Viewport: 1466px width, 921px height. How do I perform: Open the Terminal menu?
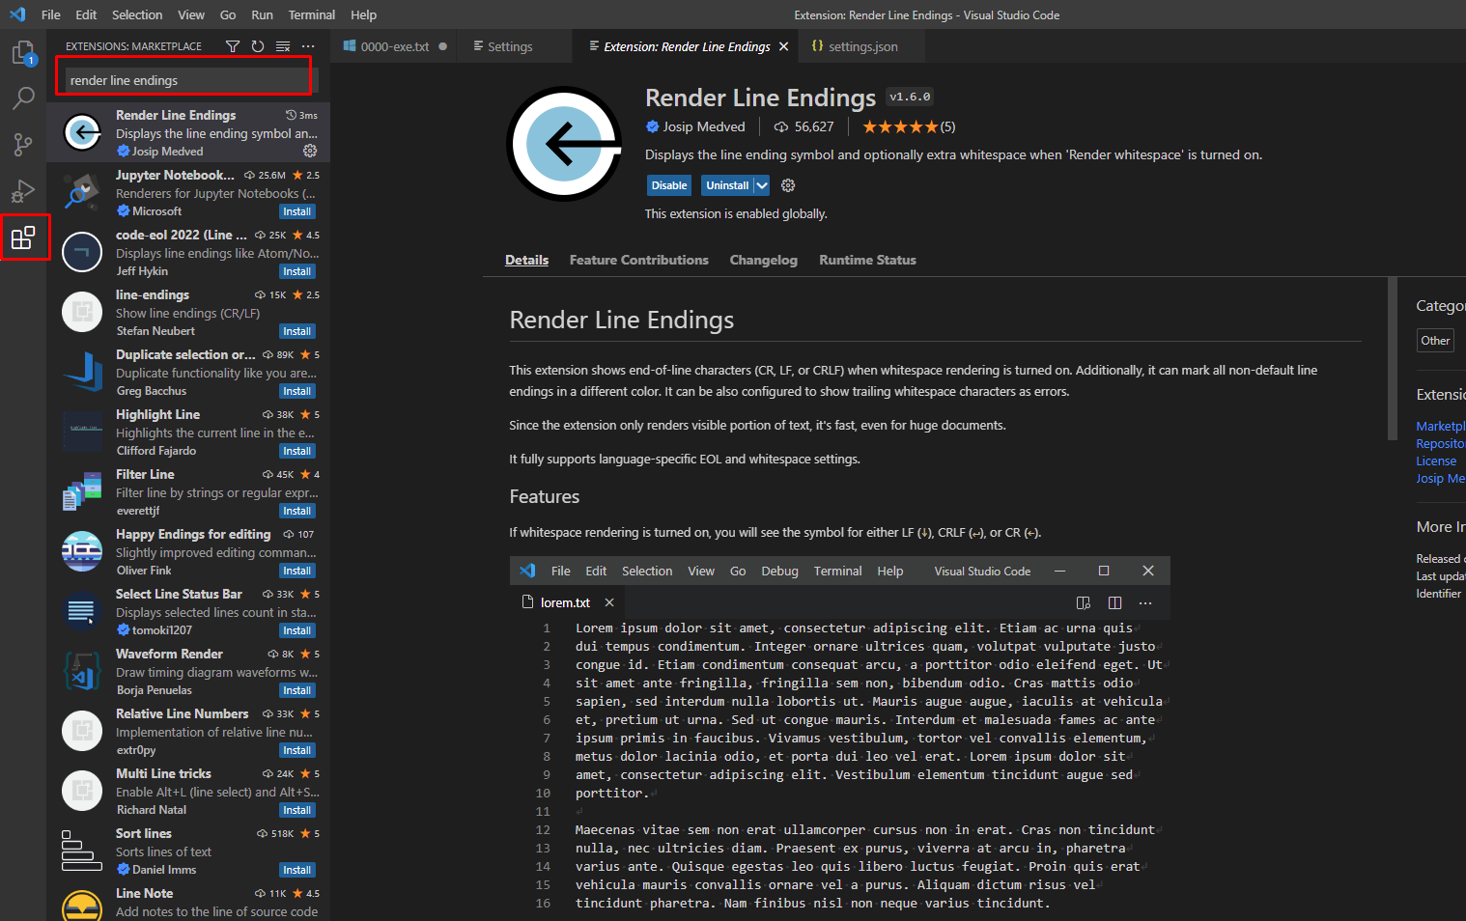[x=312, y=14]
